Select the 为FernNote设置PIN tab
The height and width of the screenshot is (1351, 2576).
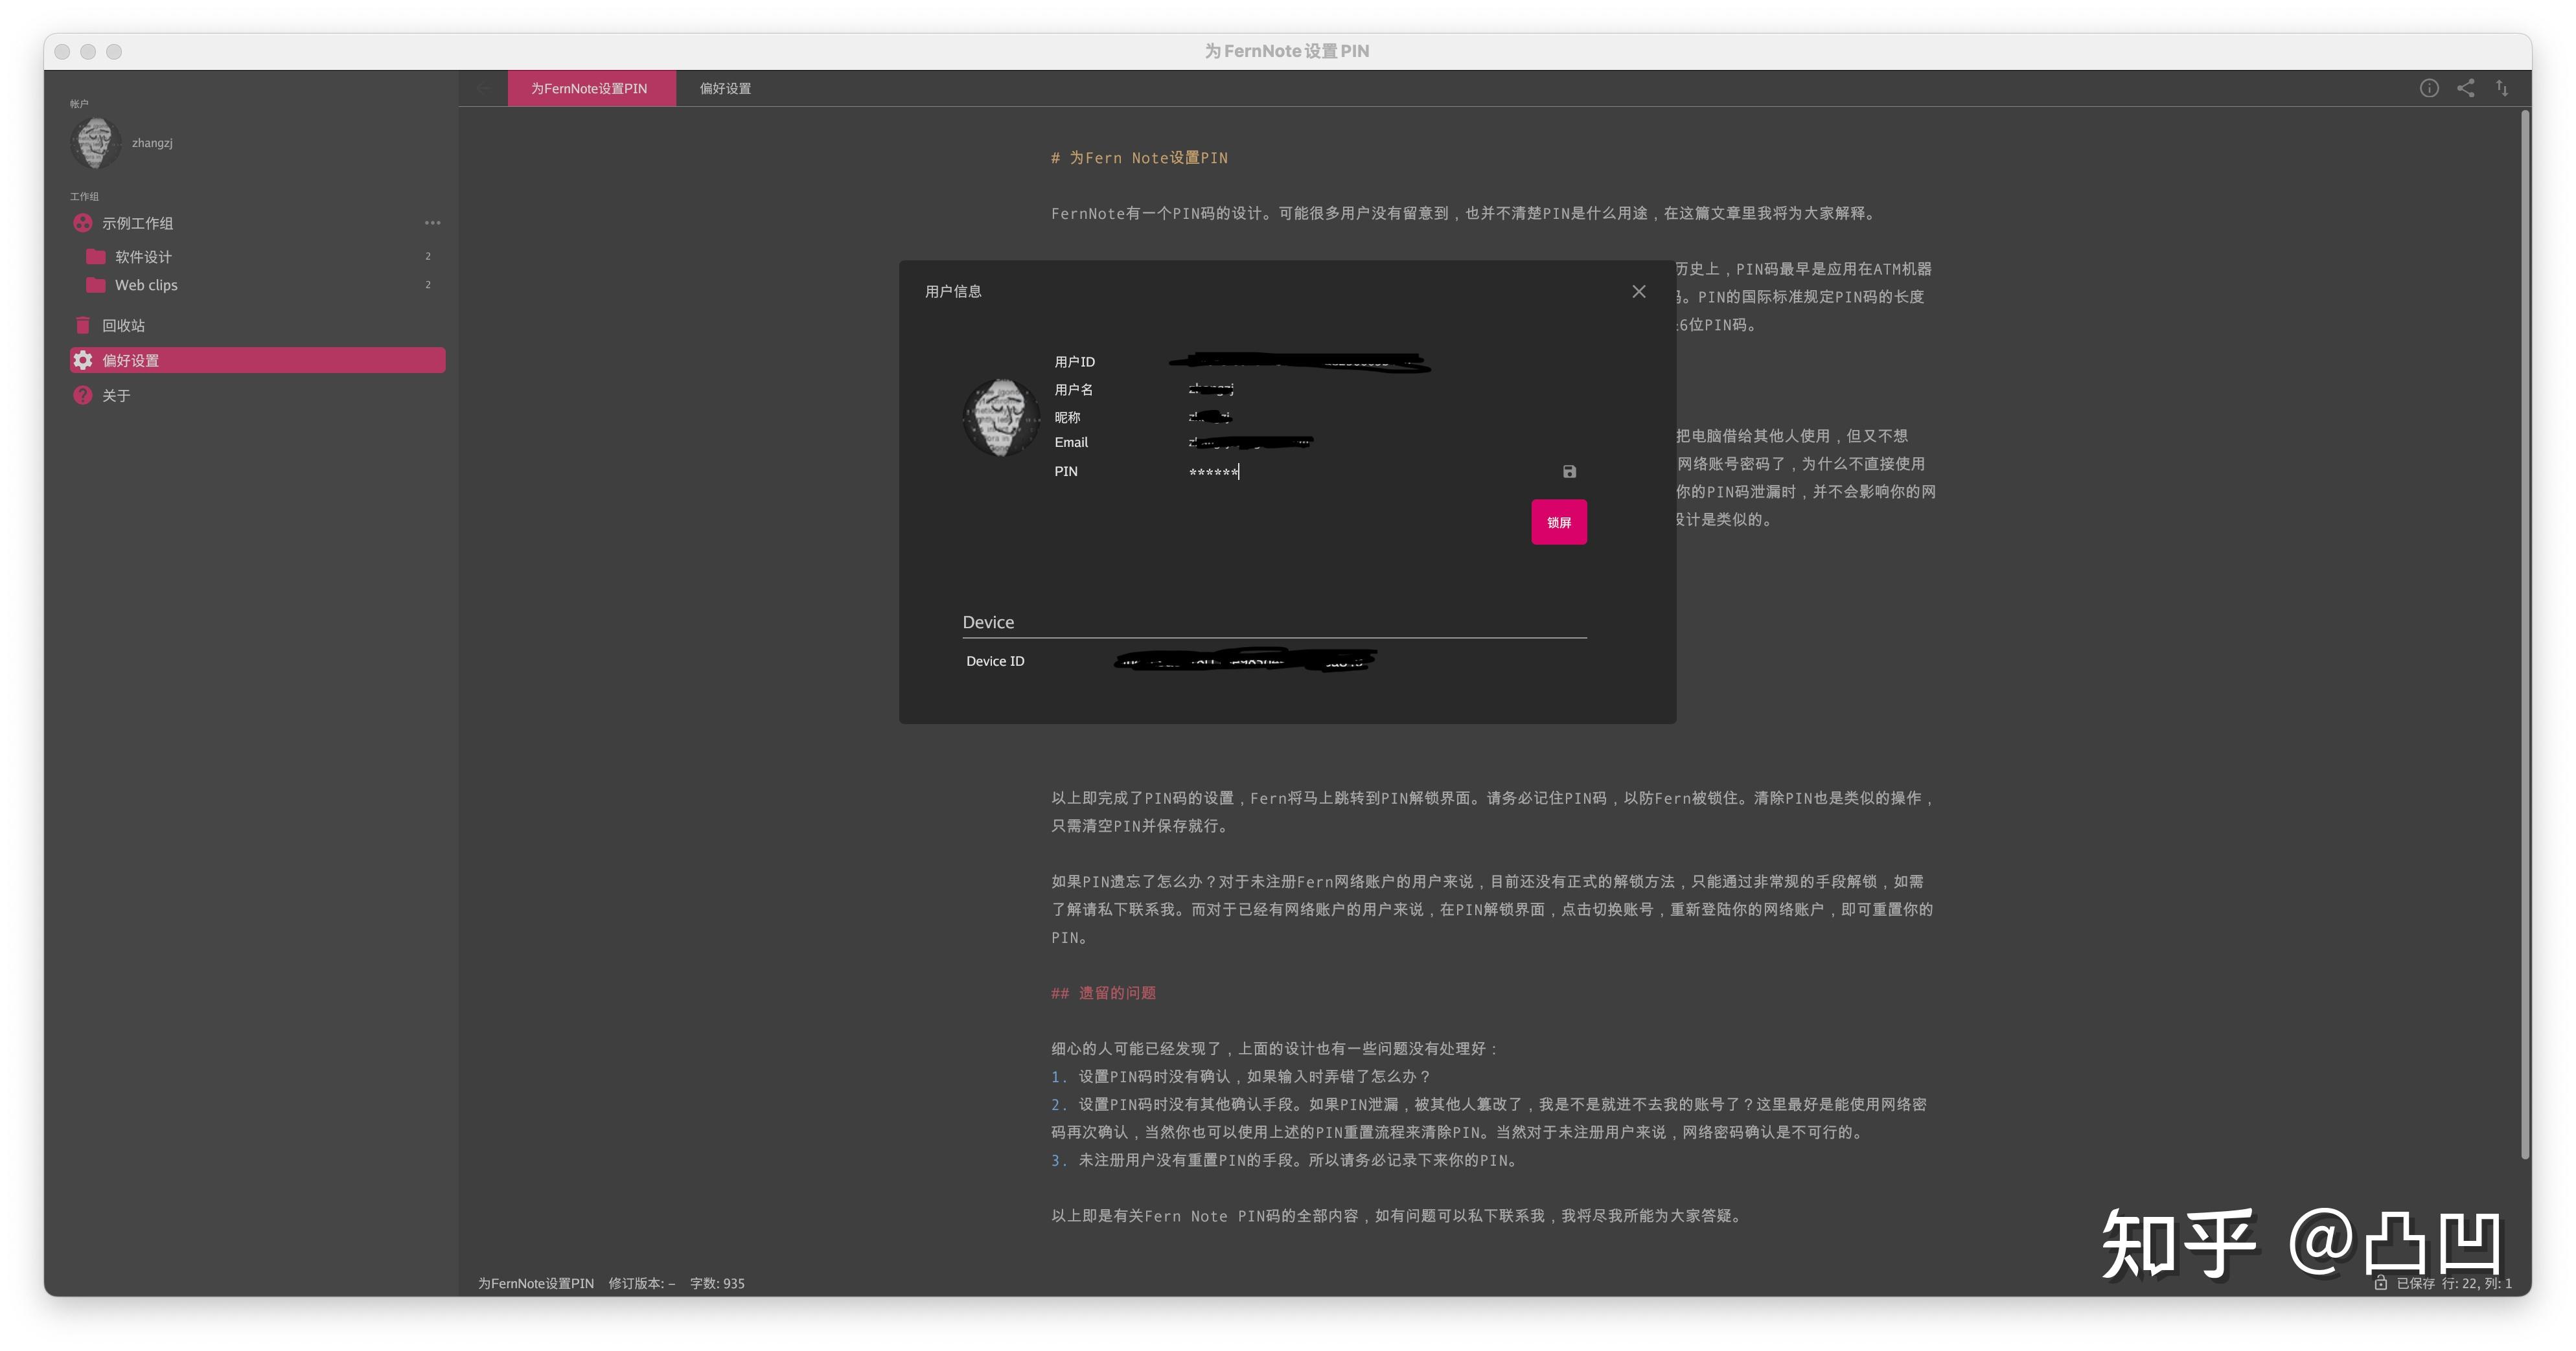pyautogui.click(x=591, y=88)
